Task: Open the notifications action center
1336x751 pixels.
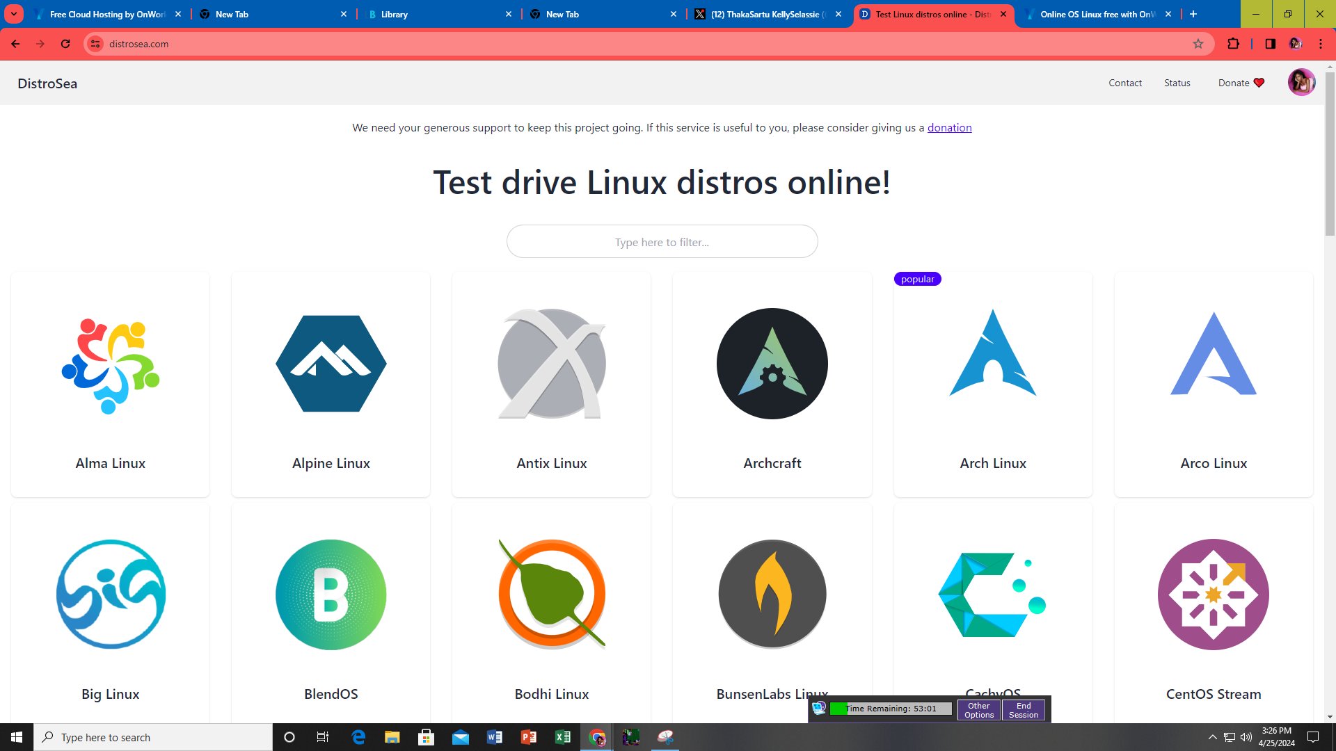Action: tap(1313, 737)
